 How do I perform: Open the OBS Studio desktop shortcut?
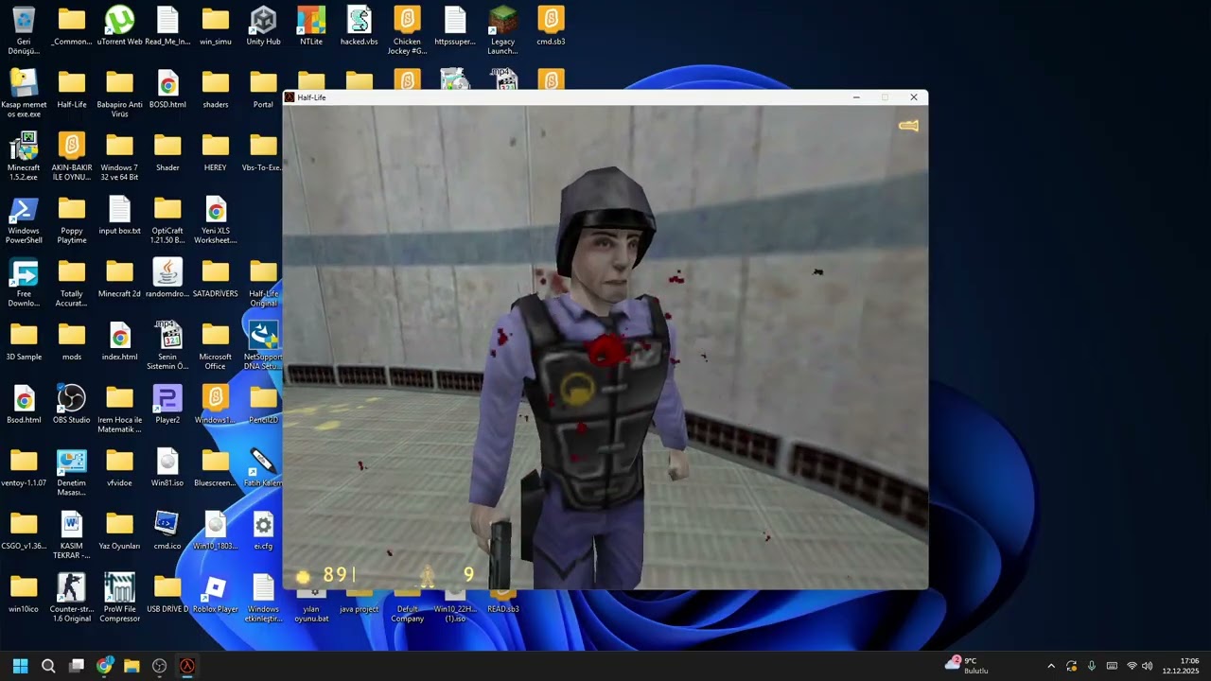pyautogui.click(x=72, y=405)
